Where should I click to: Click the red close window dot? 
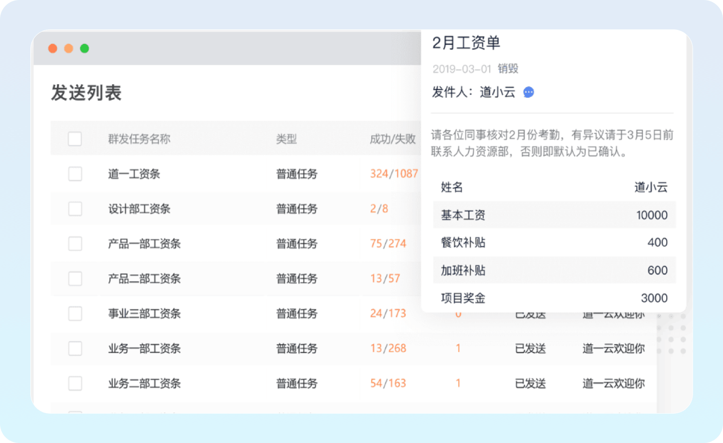53,48
